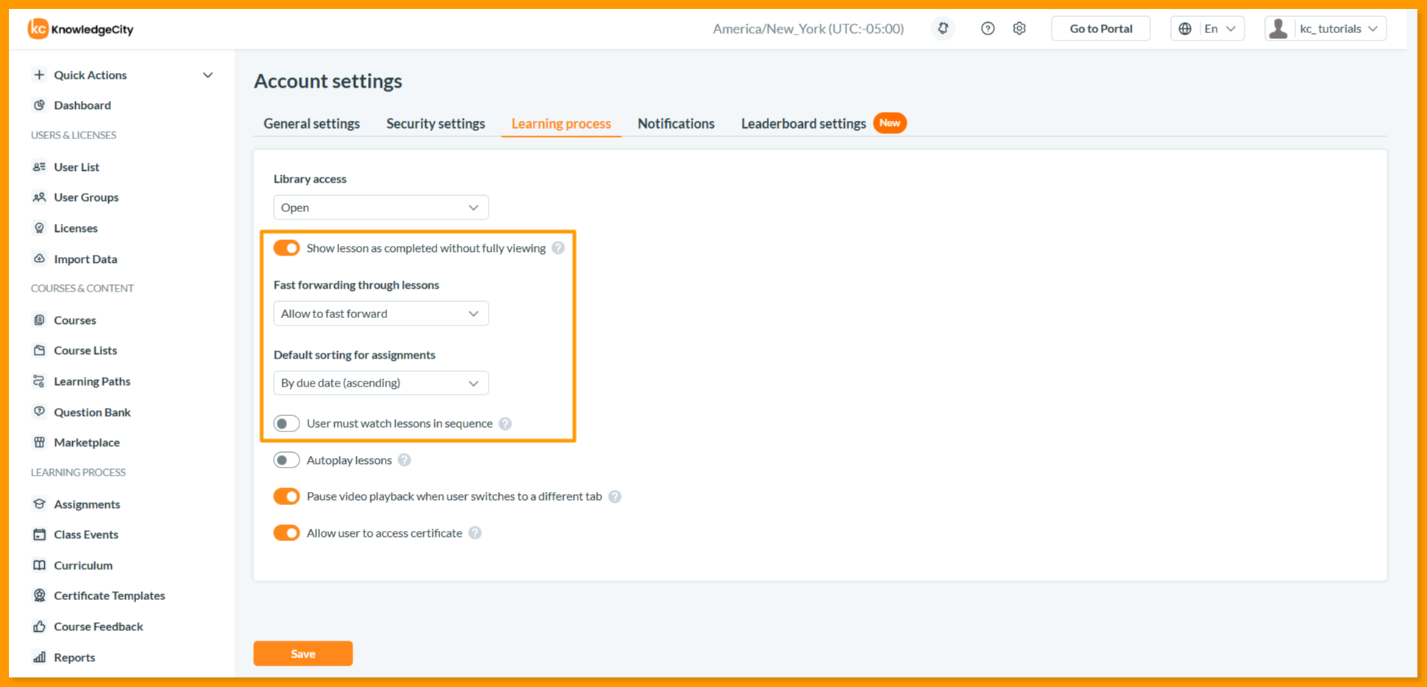
Task: Open the kc_tutorials account menu
Action: (1325, 29)
